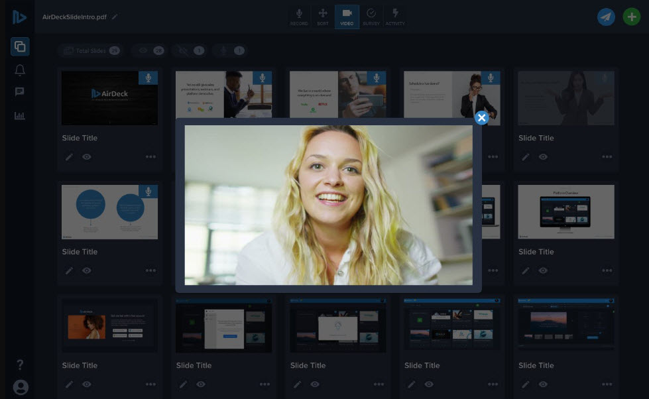The width and height of the screenshot is (649, 399).
Task: Open the user profile avatar
Action: (x=21, y=388)
